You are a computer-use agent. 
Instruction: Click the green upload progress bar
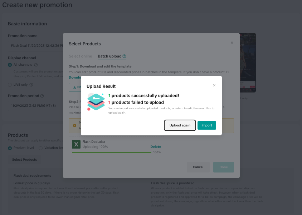click(x=111, y=152)
